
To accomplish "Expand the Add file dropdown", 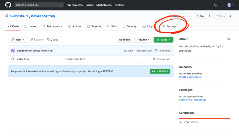I will click(143, 40).
